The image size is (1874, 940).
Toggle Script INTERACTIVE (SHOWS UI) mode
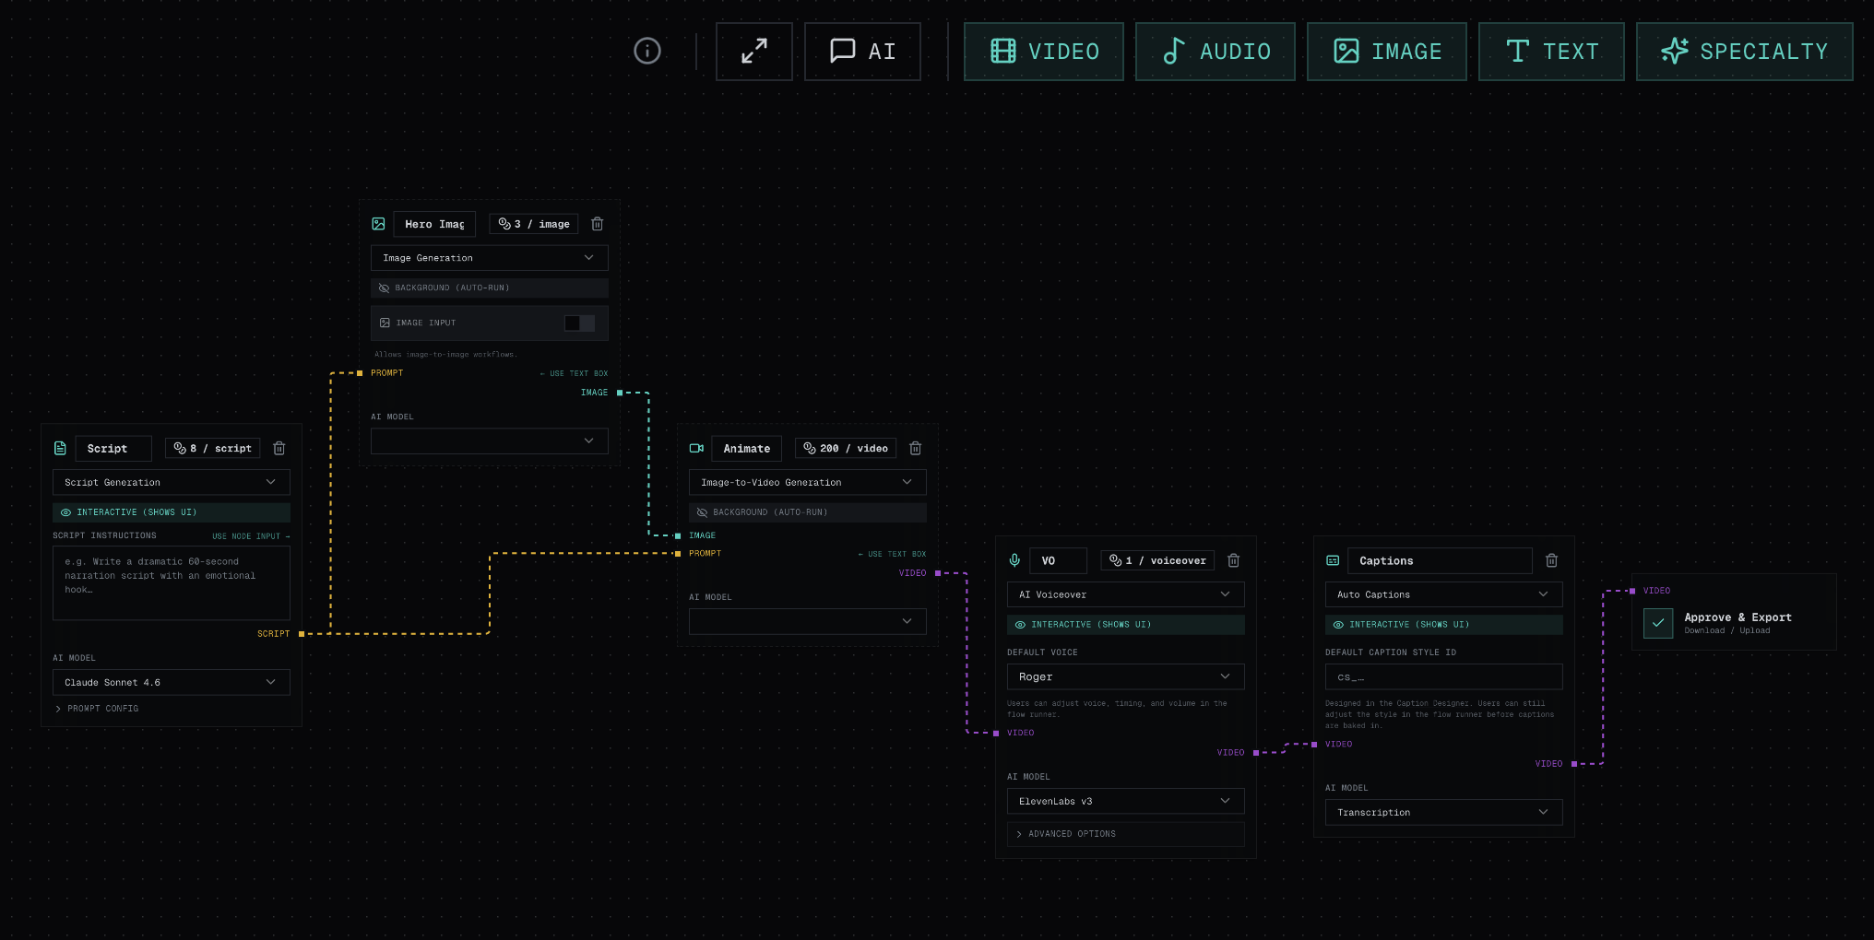point(172,512)
